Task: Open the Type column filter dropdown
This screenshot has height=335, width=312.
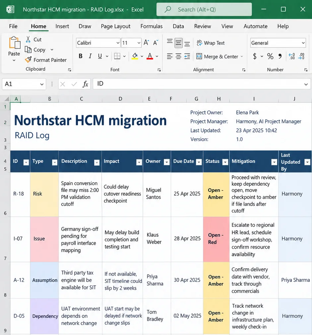Action: click(55, 163)
